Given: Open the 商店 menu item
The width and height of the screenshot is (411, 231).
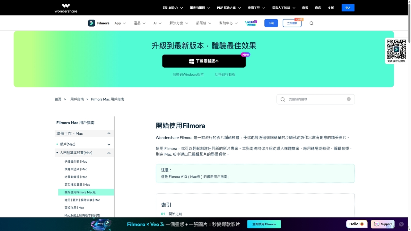Looking at the screenshot, I should 318,8.
